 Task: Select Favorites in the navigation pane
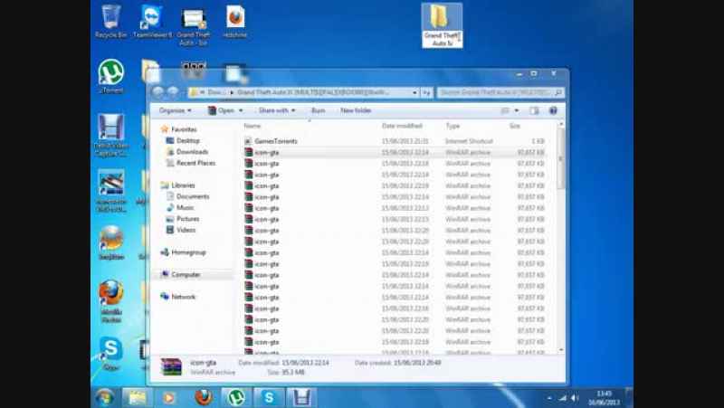click(178, 129)
